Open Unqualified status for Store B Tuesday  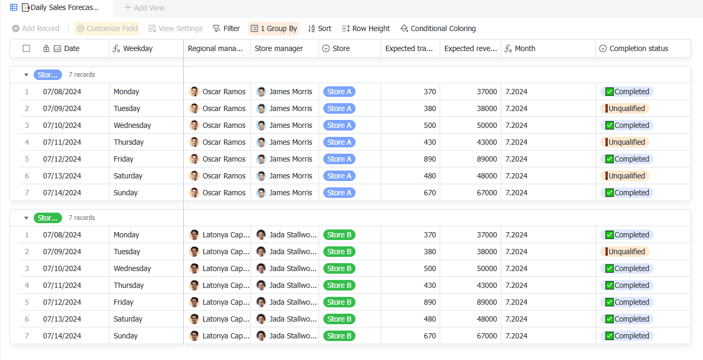625,252
